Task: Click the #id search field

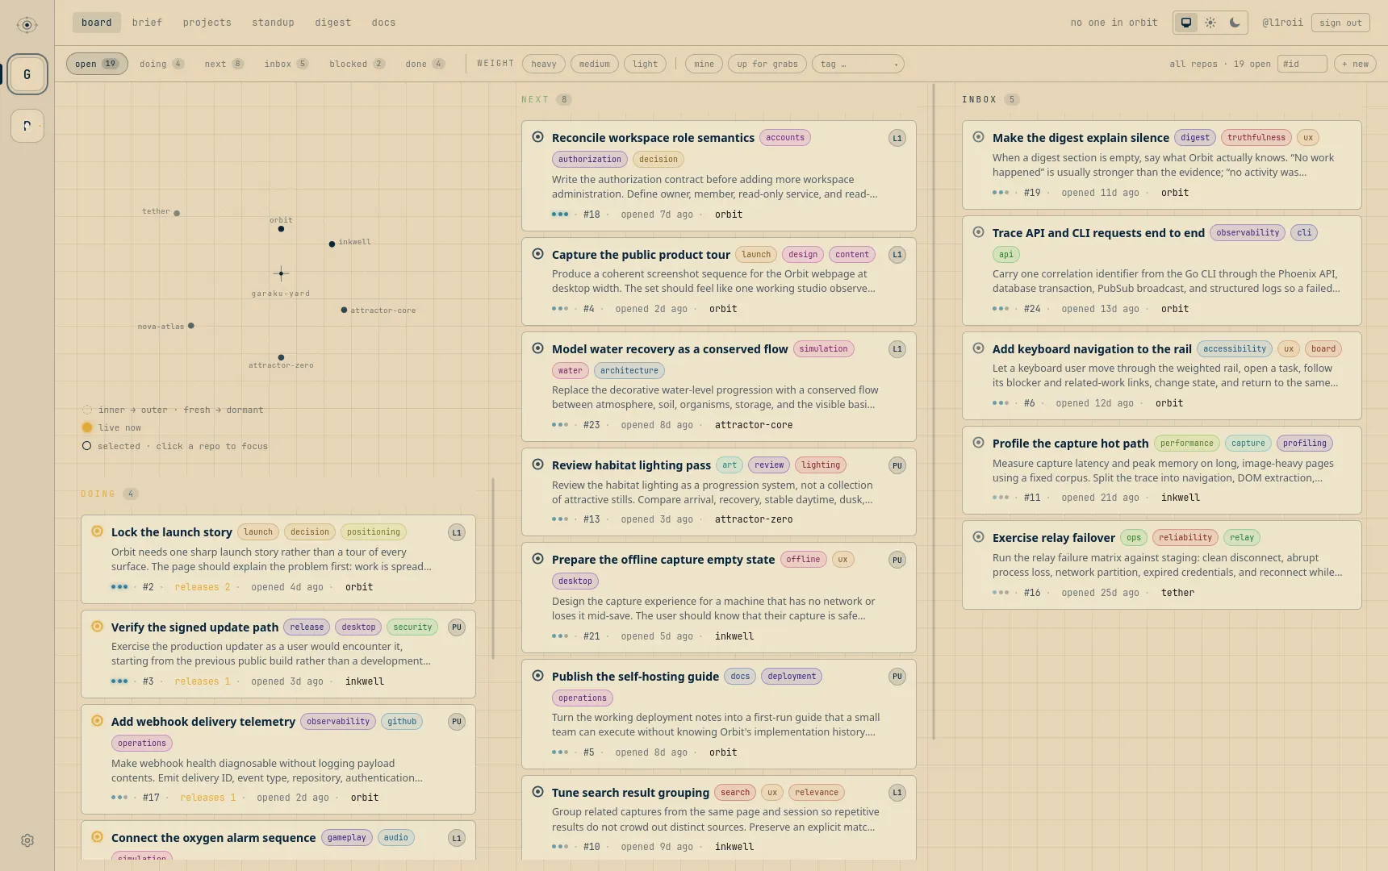Action: tap(1302, 64)
